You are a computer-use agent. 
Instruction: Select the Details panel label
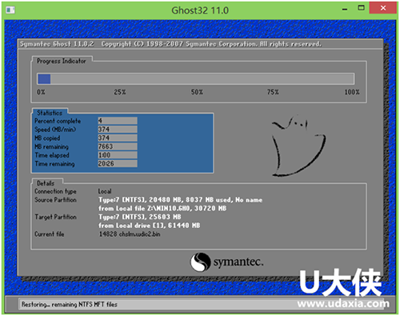[46, 183]
